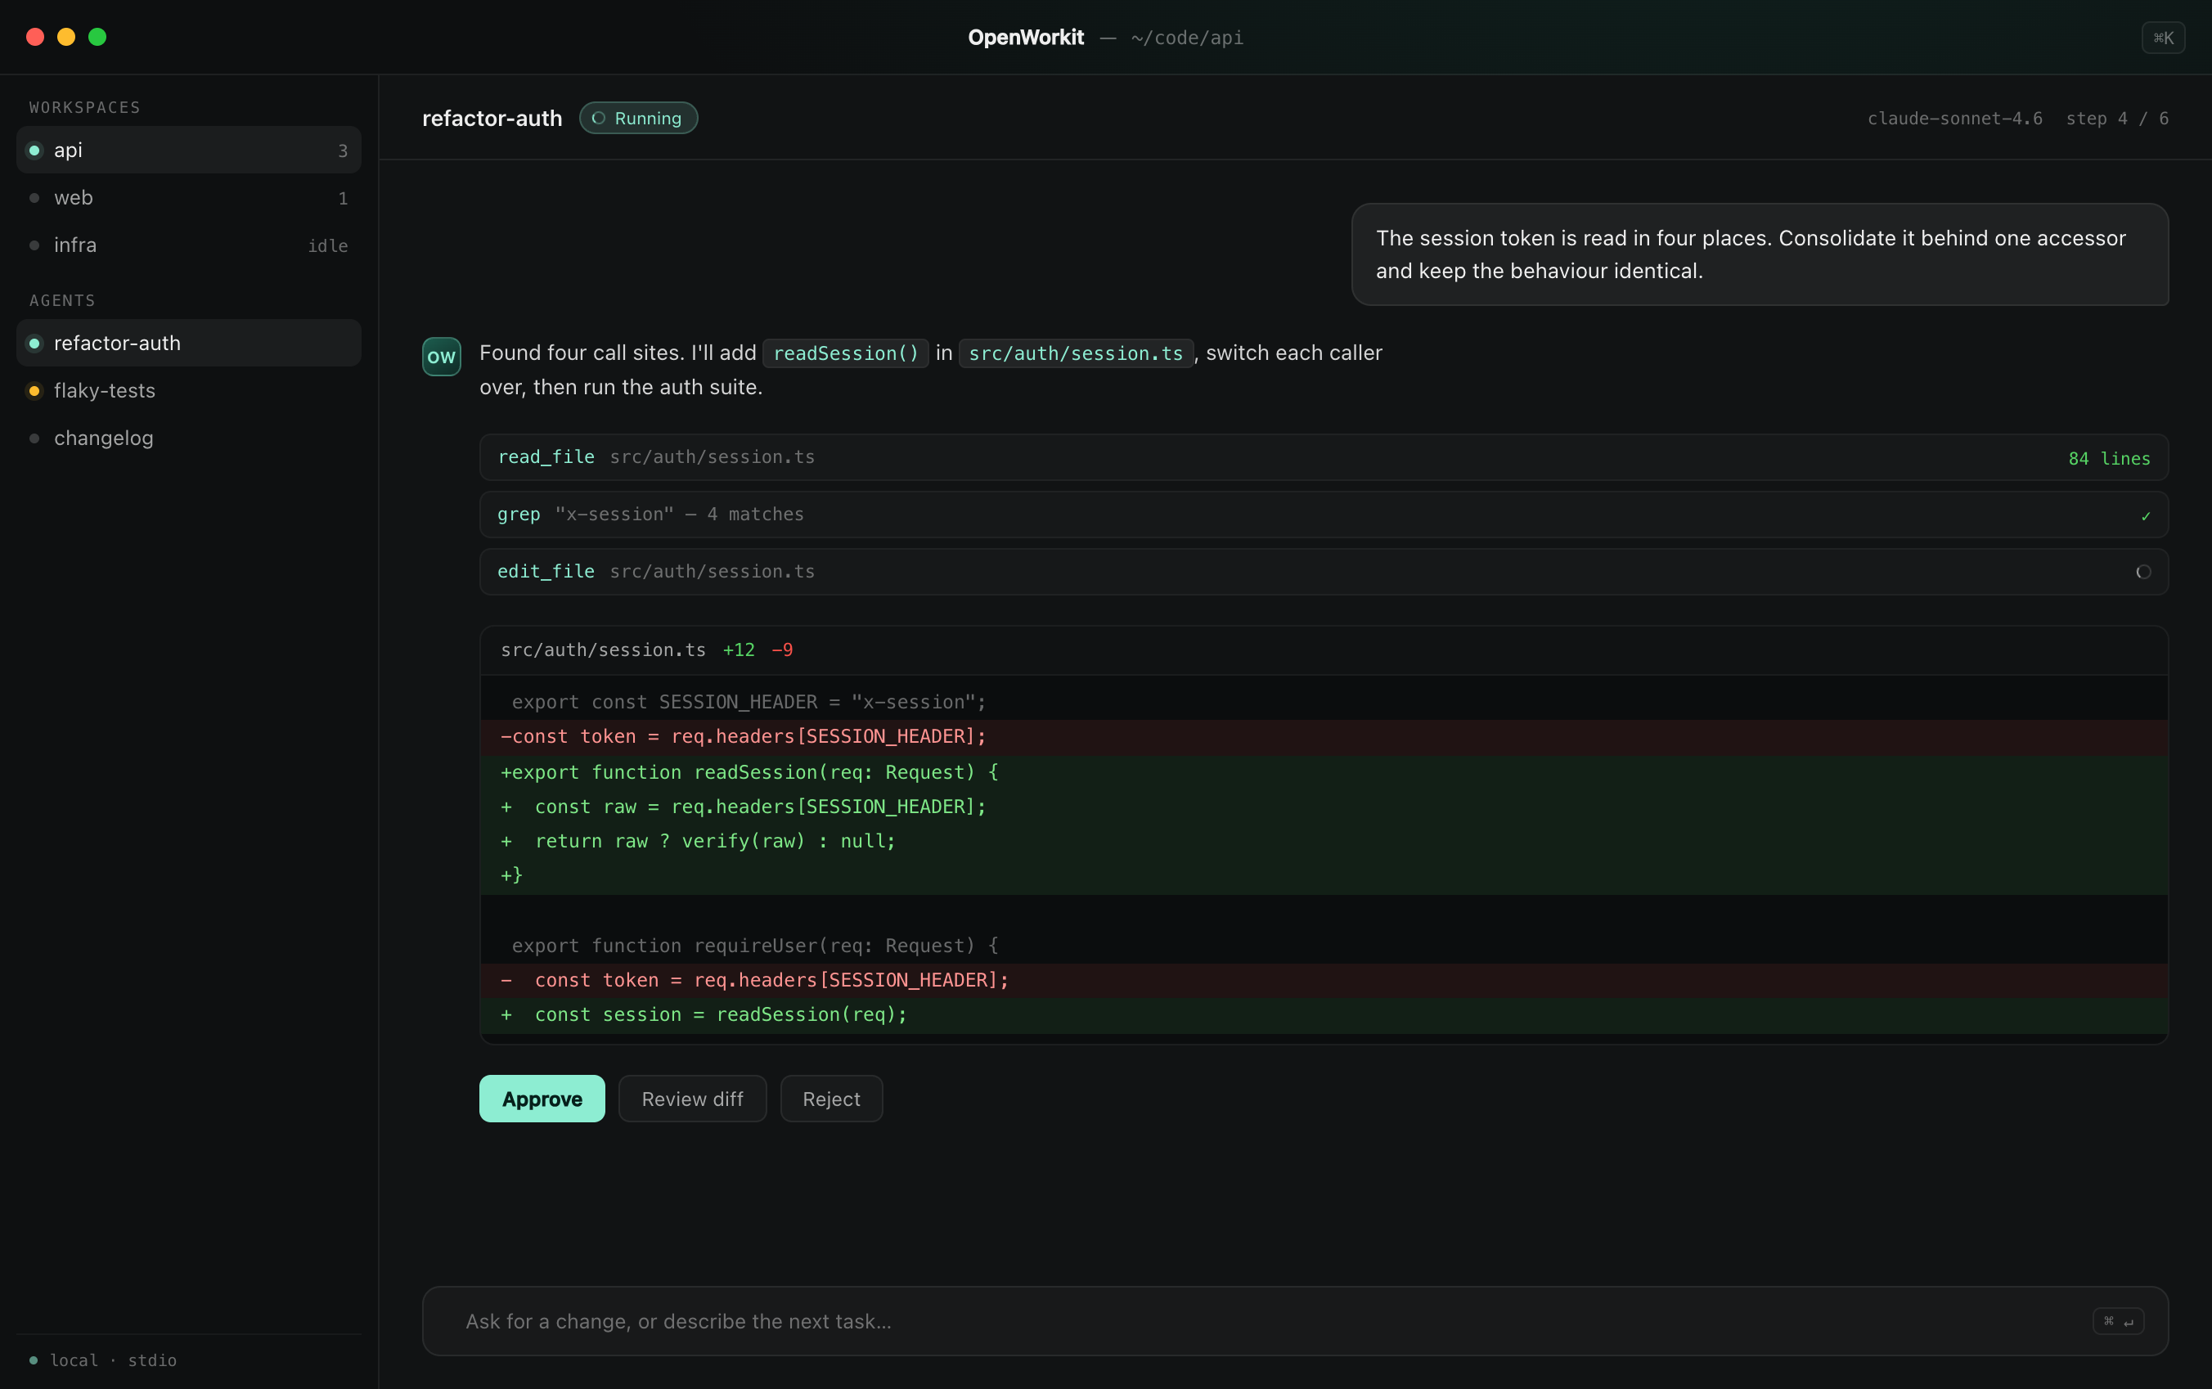The height and width of the screenshot is (1389, 2212).
Task: Click the user message bubble about session token
Action: pos(1760,254)
